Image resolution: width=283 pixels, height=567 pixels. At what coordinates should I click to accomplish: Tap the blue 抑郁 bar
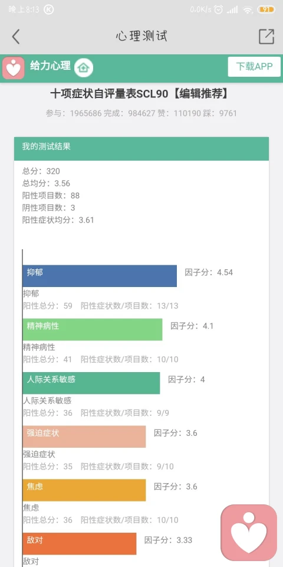pos(100,276)
